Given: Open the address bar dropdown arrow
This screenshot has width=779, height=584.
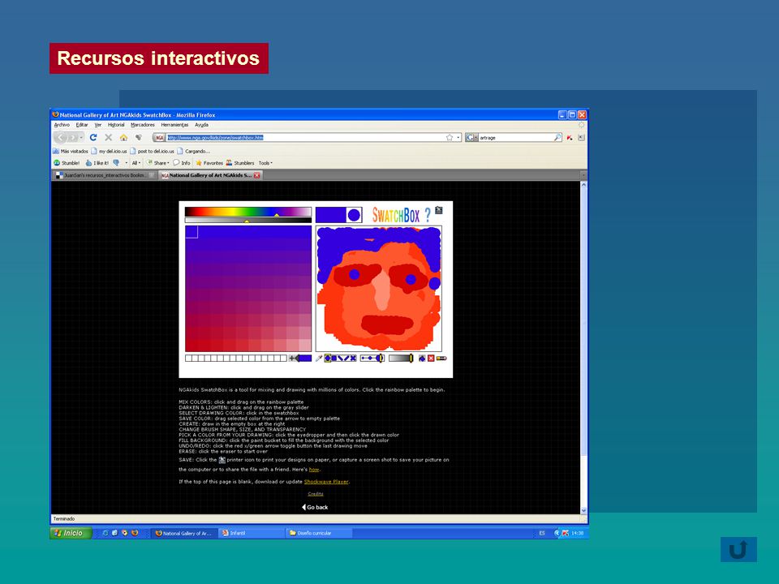Looking at the screenshot, I should click(458, 138).
